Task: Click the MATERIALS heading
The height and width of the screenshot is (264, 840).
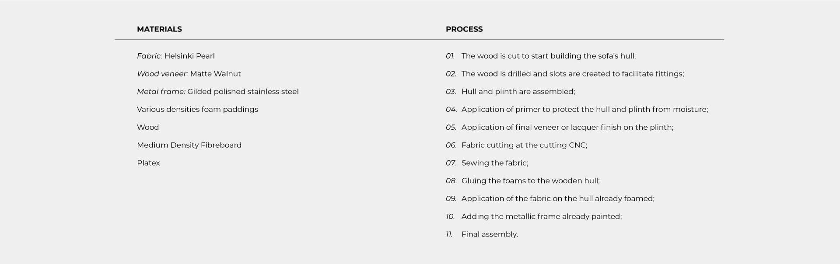Action: click(x=159, y=29)
